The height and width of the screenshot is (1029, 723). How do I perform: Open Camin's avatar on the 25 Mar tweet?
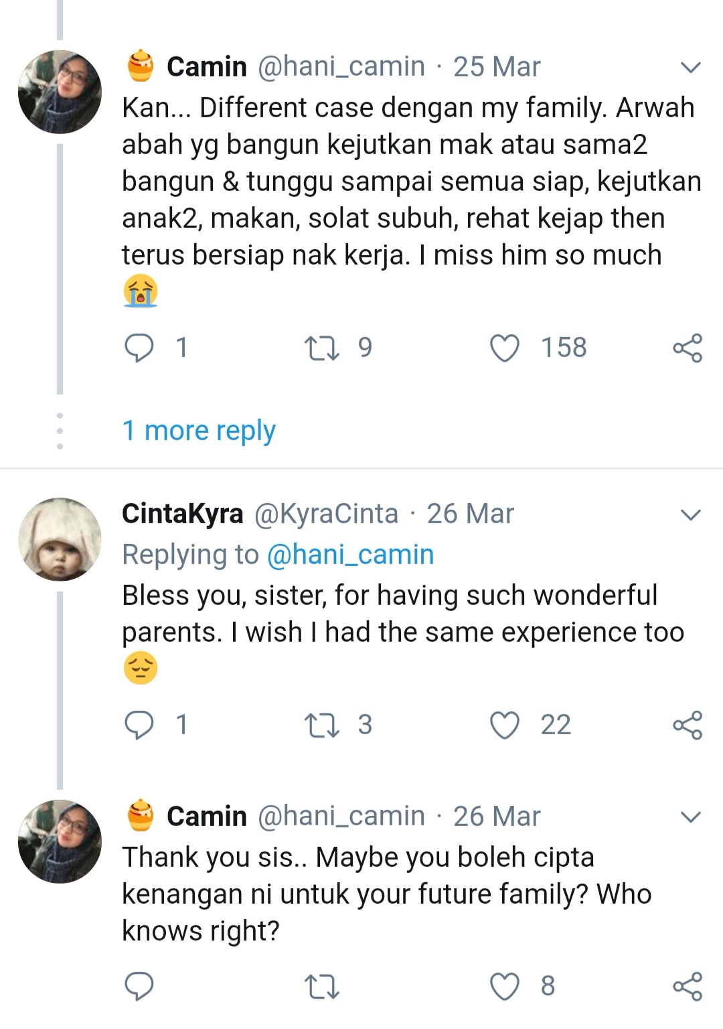(60, 92)
